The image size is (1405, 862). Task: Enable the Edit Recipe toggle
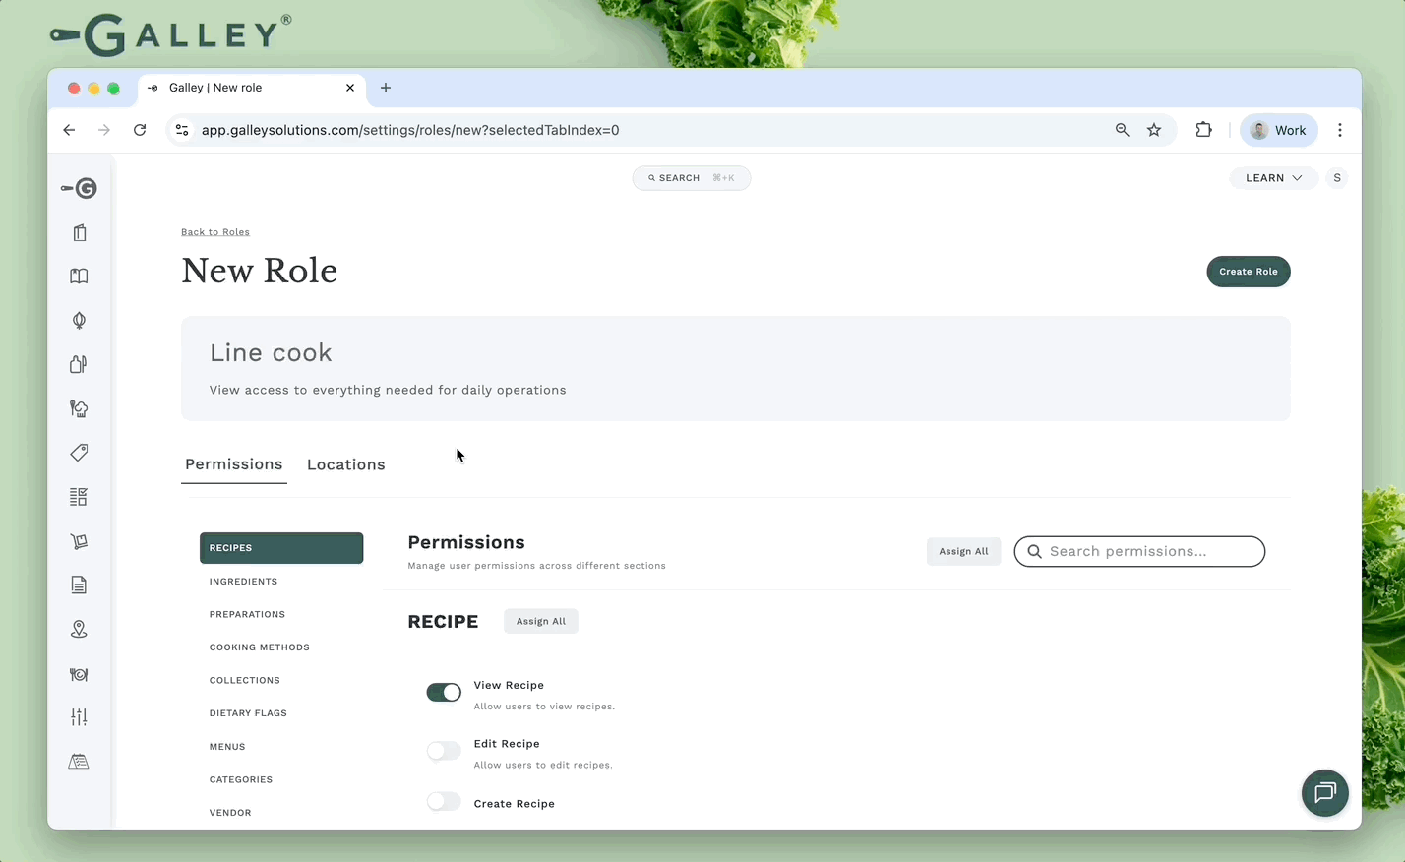(444, 751)
